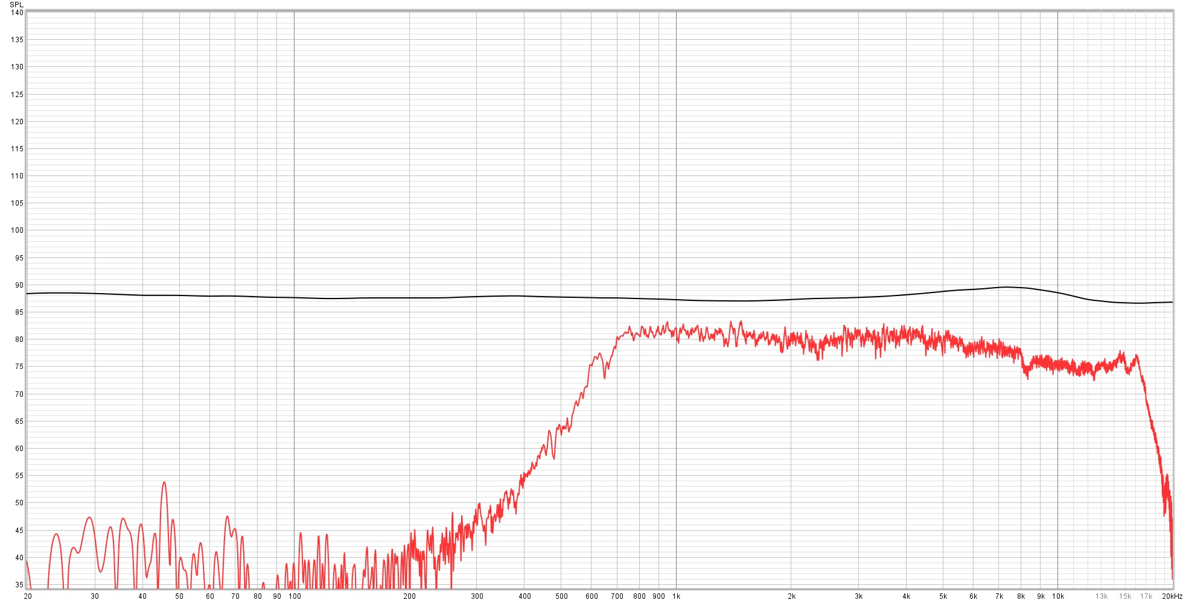The height and width of the screenshot is (603, 1186).
Task: Click the 65 dB label on SPL axis
Action: [19, 421]
